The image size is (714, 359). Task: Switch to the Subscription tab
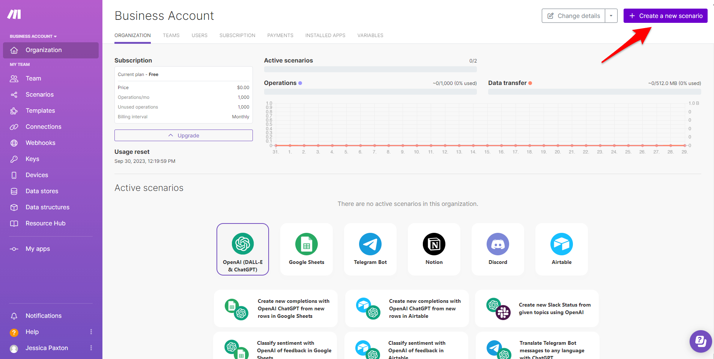[x=237, y=35]
